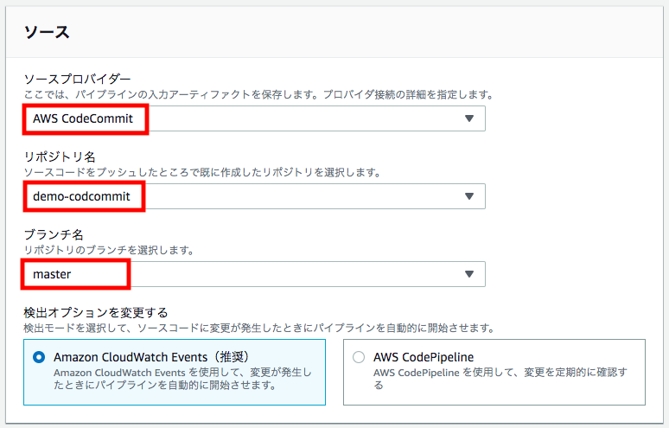Click the リポジトリ名 field label
Viewport: 669px width, 428px height.
pos(60,157)
